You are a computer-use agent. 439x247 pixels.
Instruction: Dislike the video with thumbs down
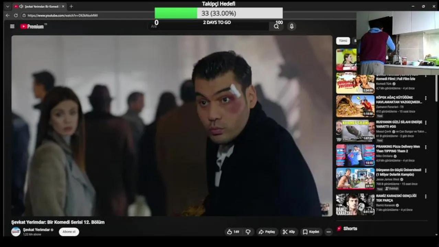(x=248, y=232)
